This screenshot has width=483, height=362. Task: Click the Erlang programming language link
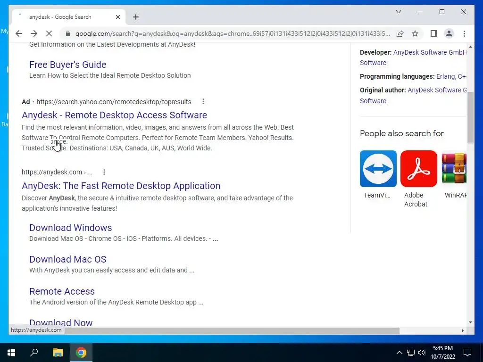(x=446, y=76)
